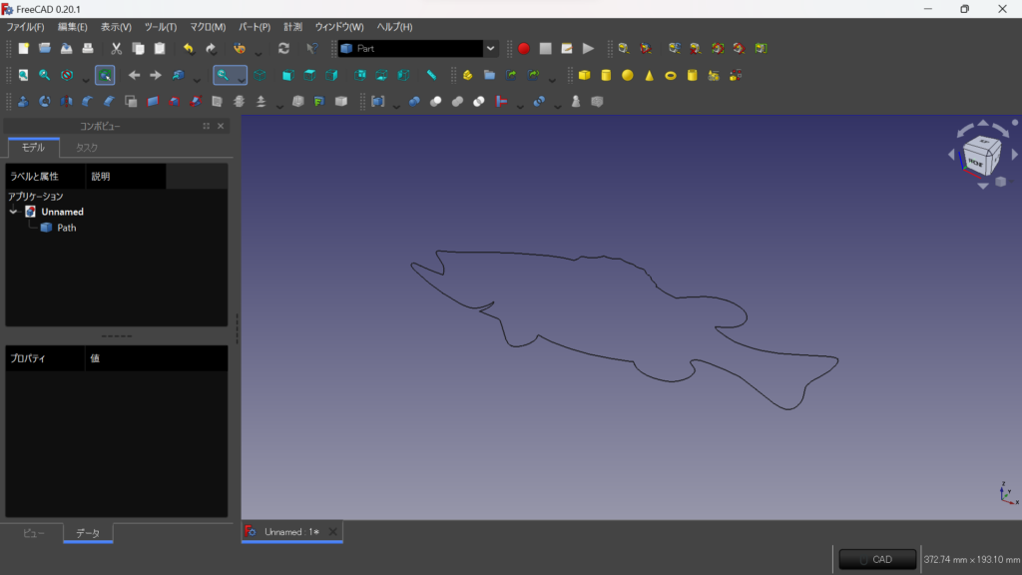The image size is (1022, 575).
Task: Toggle the highlighted bounding box selection button
Action: (x=105, y=75)
